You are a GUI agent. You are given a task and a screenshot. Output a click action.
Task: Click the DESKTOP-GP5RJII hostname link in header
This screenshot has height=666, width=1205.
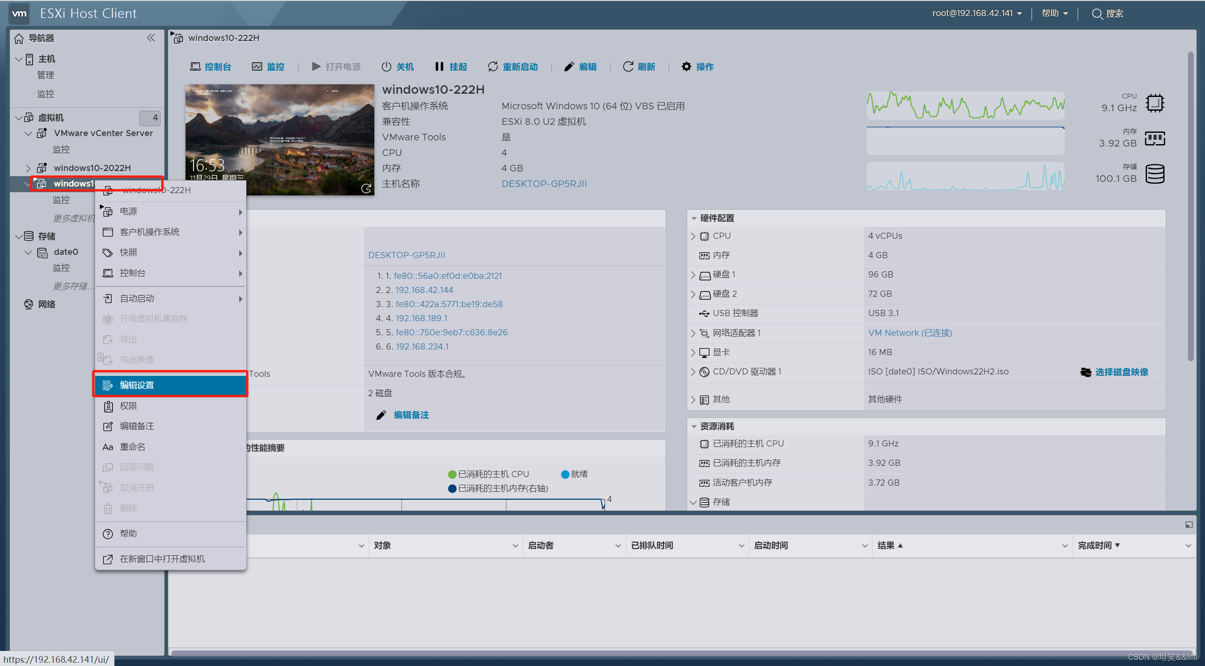544,184
